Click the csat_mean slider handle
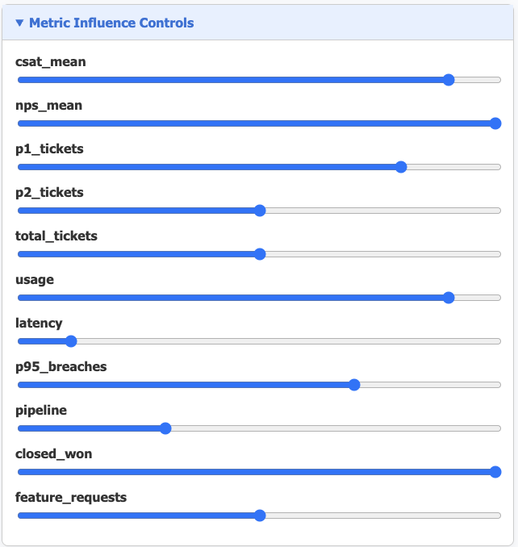The width and height of the screenshot is (518, 547). 449,80
